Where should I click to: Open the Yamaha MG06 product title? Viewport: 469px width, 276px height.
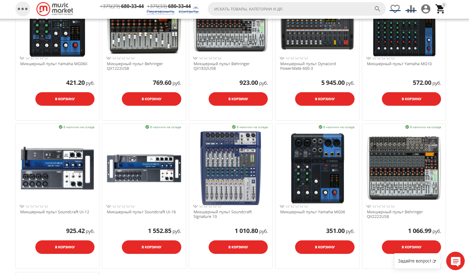coord(313,212)
